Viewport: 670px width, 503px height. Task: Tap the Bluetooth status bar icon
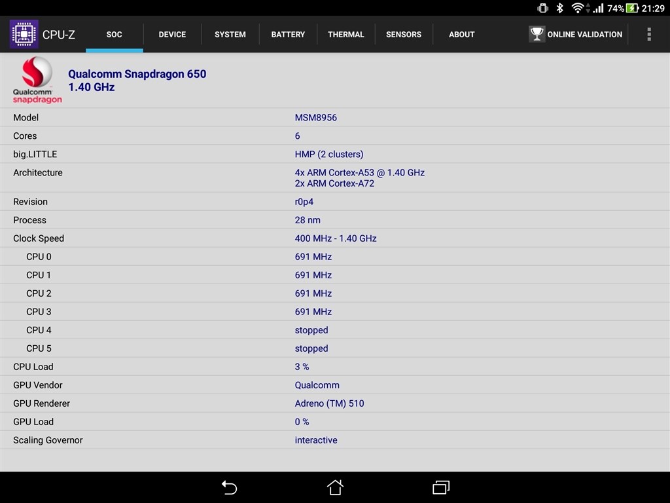coord(560,8)
